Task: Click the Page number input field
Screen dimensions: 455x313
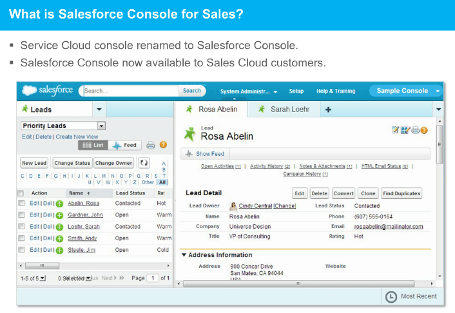Action: (153, 278)
